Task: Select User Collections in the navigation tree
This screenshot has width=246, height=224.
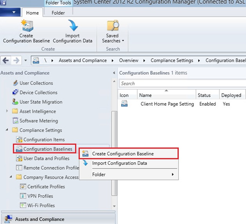Action: point(36,83)
